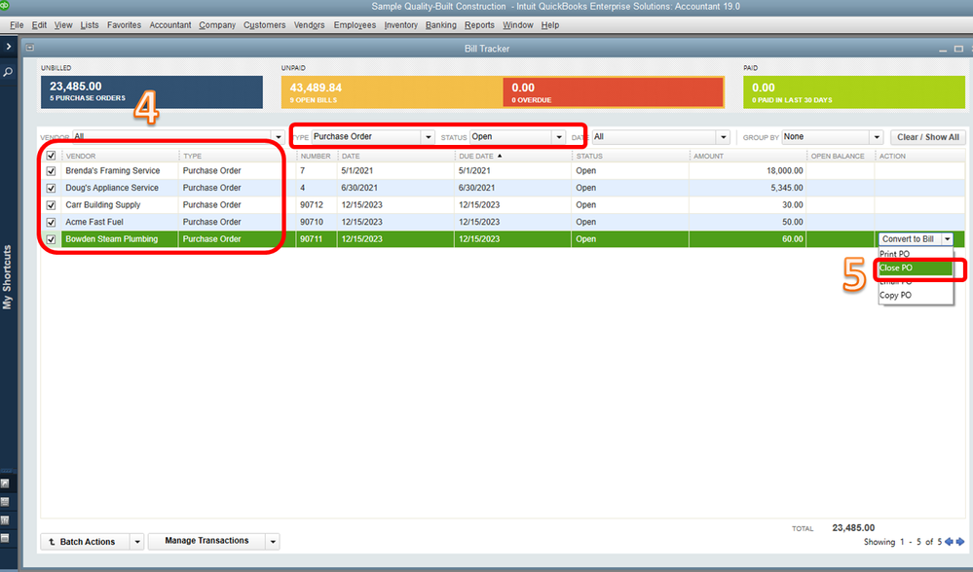Open the Vendor filter dropdown
This screenshot has height=572, width=973.
(278, 137)
